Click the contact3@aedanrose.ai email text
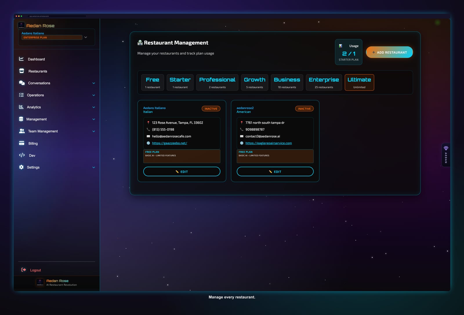Image resolution: width=464 pixels, height=315 pixels. (x=263, y=136)
